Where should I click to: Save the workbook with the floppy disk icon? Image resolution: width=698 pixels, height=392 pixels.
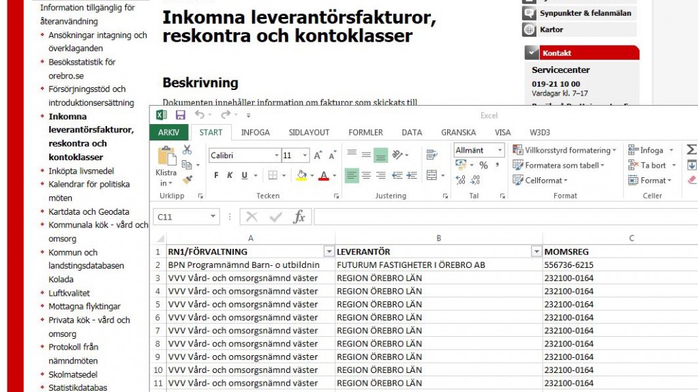click(x=180, y=115)
